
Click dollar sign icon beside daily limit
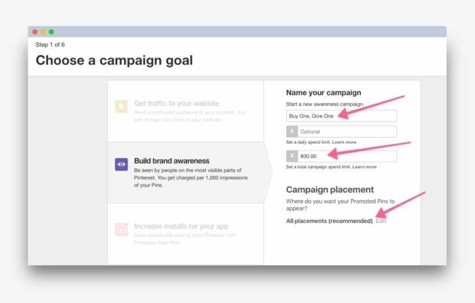tap(292, 132)
